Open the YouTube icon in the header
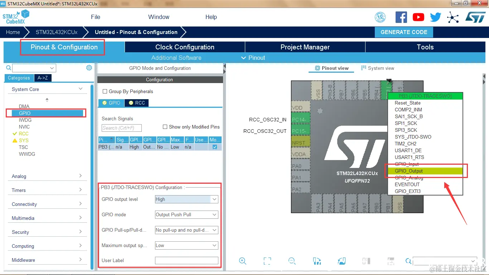 tap(418, 17)
